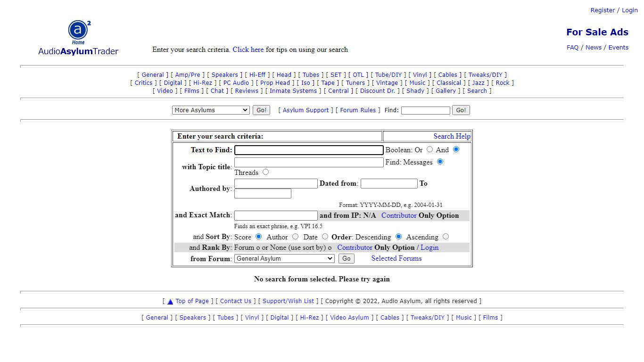Click the Exact Match input field

point(276,215)
